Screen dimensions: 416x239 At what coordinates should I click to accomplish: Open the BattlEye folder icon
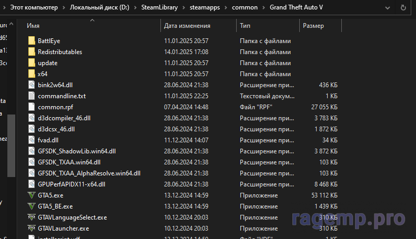pyautogui.click(x=32, y=41)
